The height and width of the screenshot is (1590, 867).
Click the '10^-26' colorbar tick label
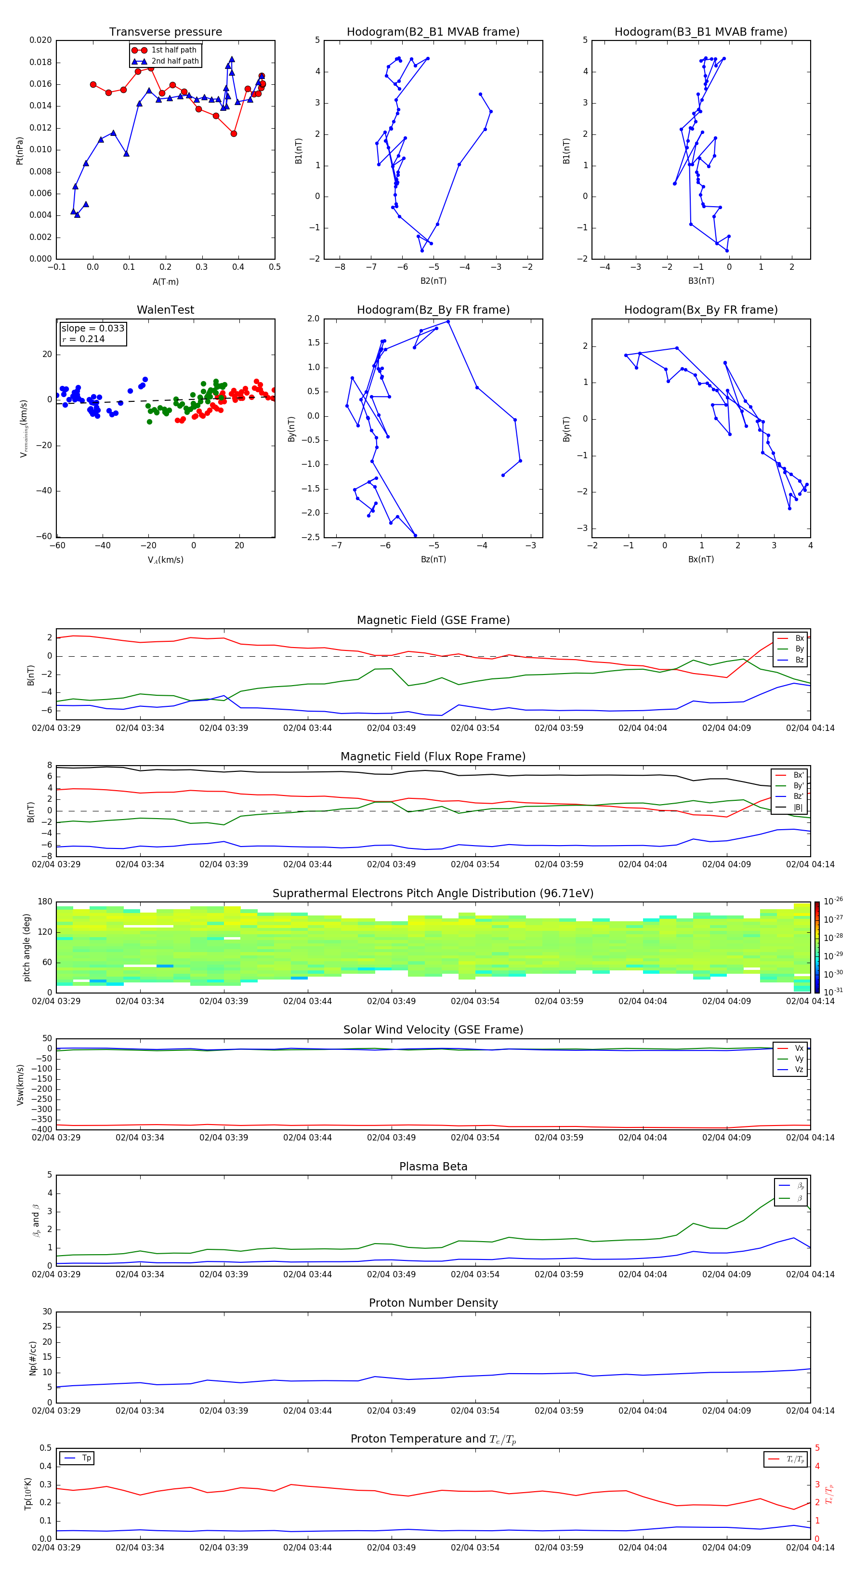click(x=833, y=901)
